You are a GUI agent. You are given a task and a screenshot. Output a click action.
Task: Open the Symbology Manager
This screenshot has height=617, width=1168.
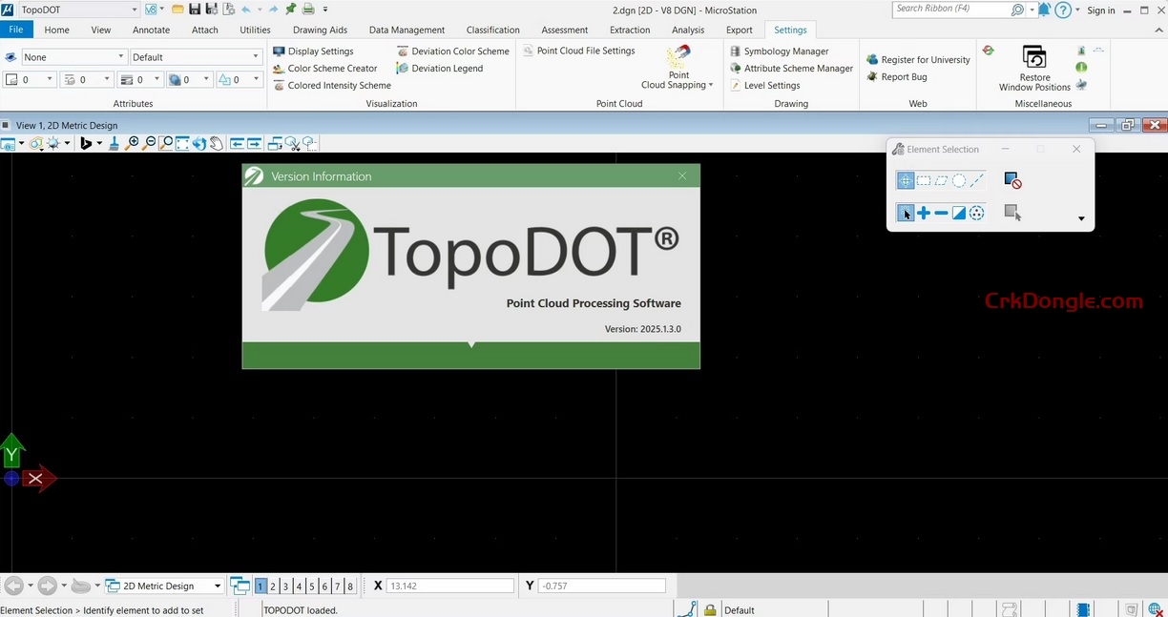[x=784, y=51]
